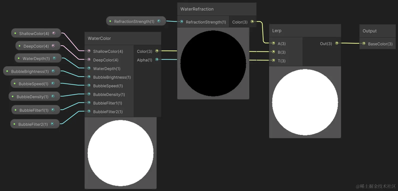Viewport: 398px width, 191px height.
Task: Click WaterColor BubbleFilter1(1) input port
Action: coord(89,102)
